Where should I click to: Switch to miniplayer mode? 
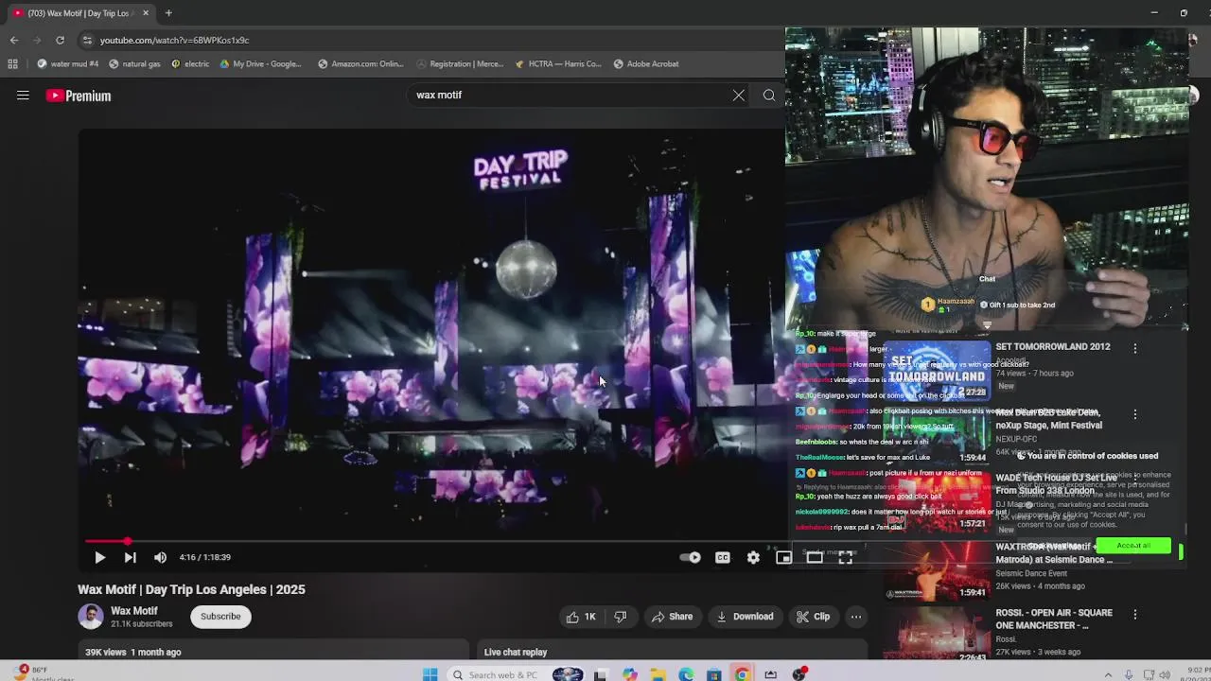point(783,557)
